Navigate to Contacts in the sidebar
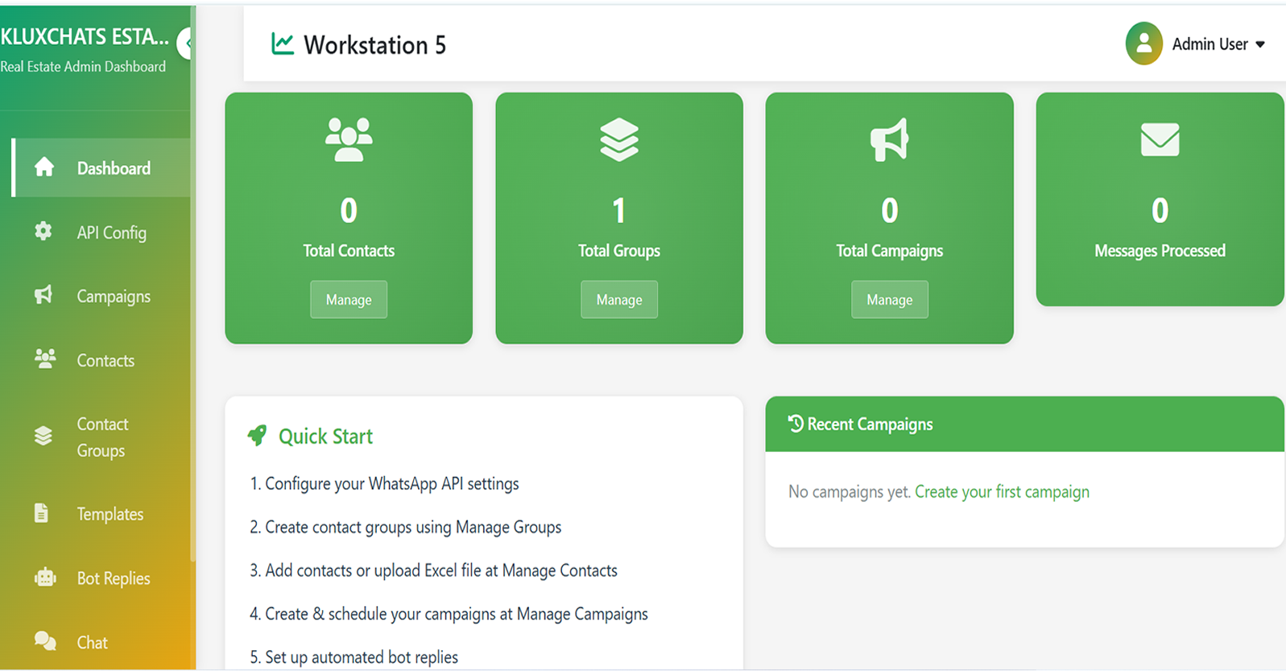Viewport: 1286px width, 672px height. [x=101, y=360]
